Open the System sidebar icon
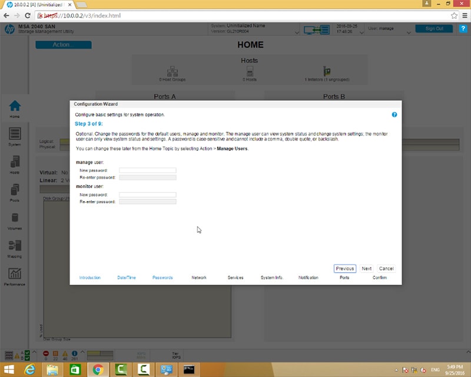This screenshot has height=377, width=471. click(15, 135)
